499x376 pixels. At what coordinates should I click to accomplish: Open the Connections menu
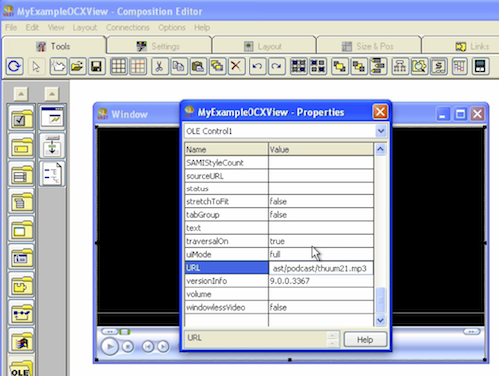pyautogui.click(x=128, y=27)
